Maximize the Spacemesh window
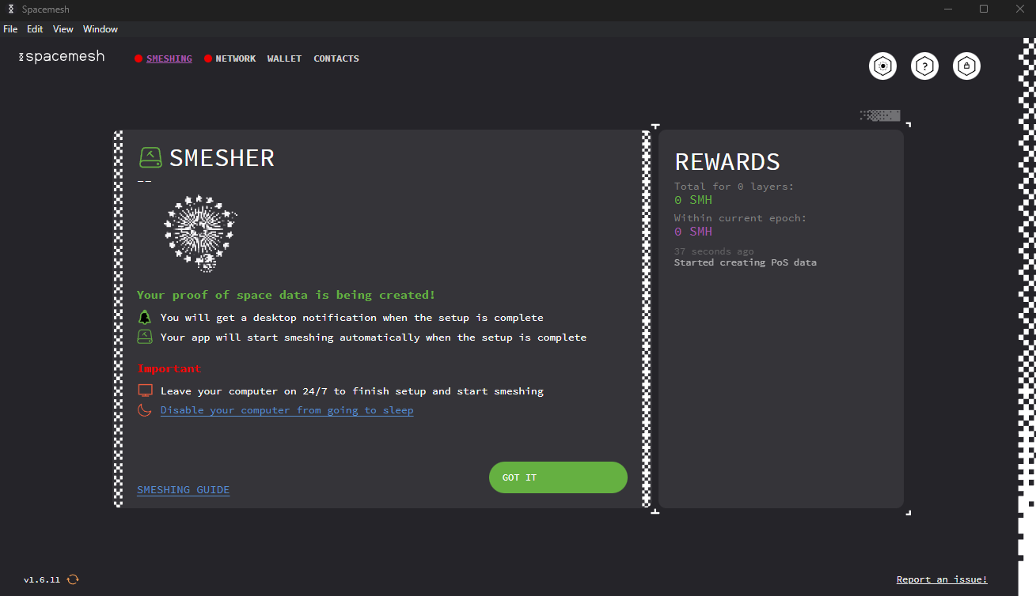Screen dimensions: 1036x596 pos(984,9)
